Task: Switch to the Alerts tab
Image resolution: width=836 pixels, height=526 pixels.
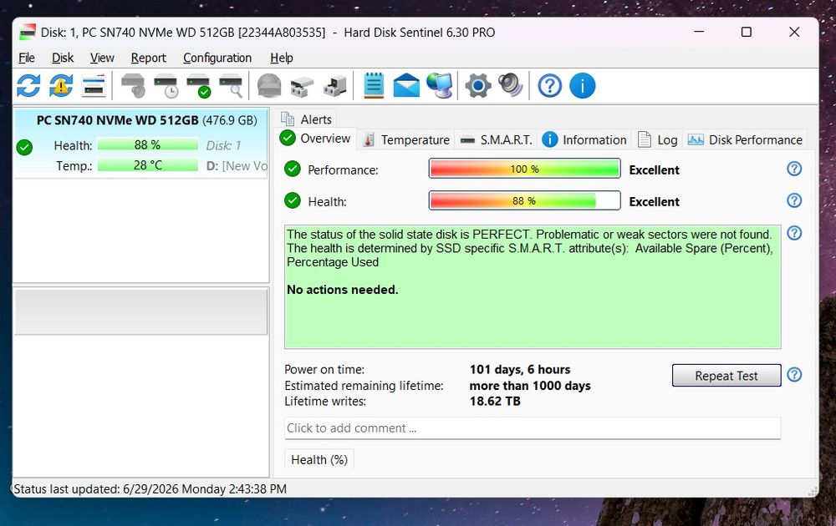Action: (307, 119)
